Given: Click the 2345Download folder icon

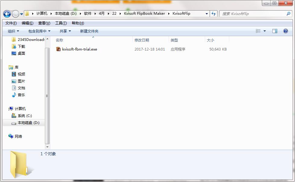Looking at the screenshot, I should (14, 40).
